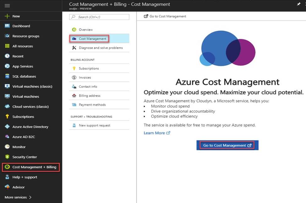The height and width of the screenshot is (203, 306).
Task: Click the top Go to Cost Management link
Action: click(167, 16)
